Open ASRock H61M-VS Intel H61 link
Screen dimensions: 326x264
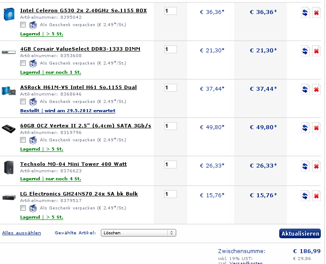tap(78, 87)
